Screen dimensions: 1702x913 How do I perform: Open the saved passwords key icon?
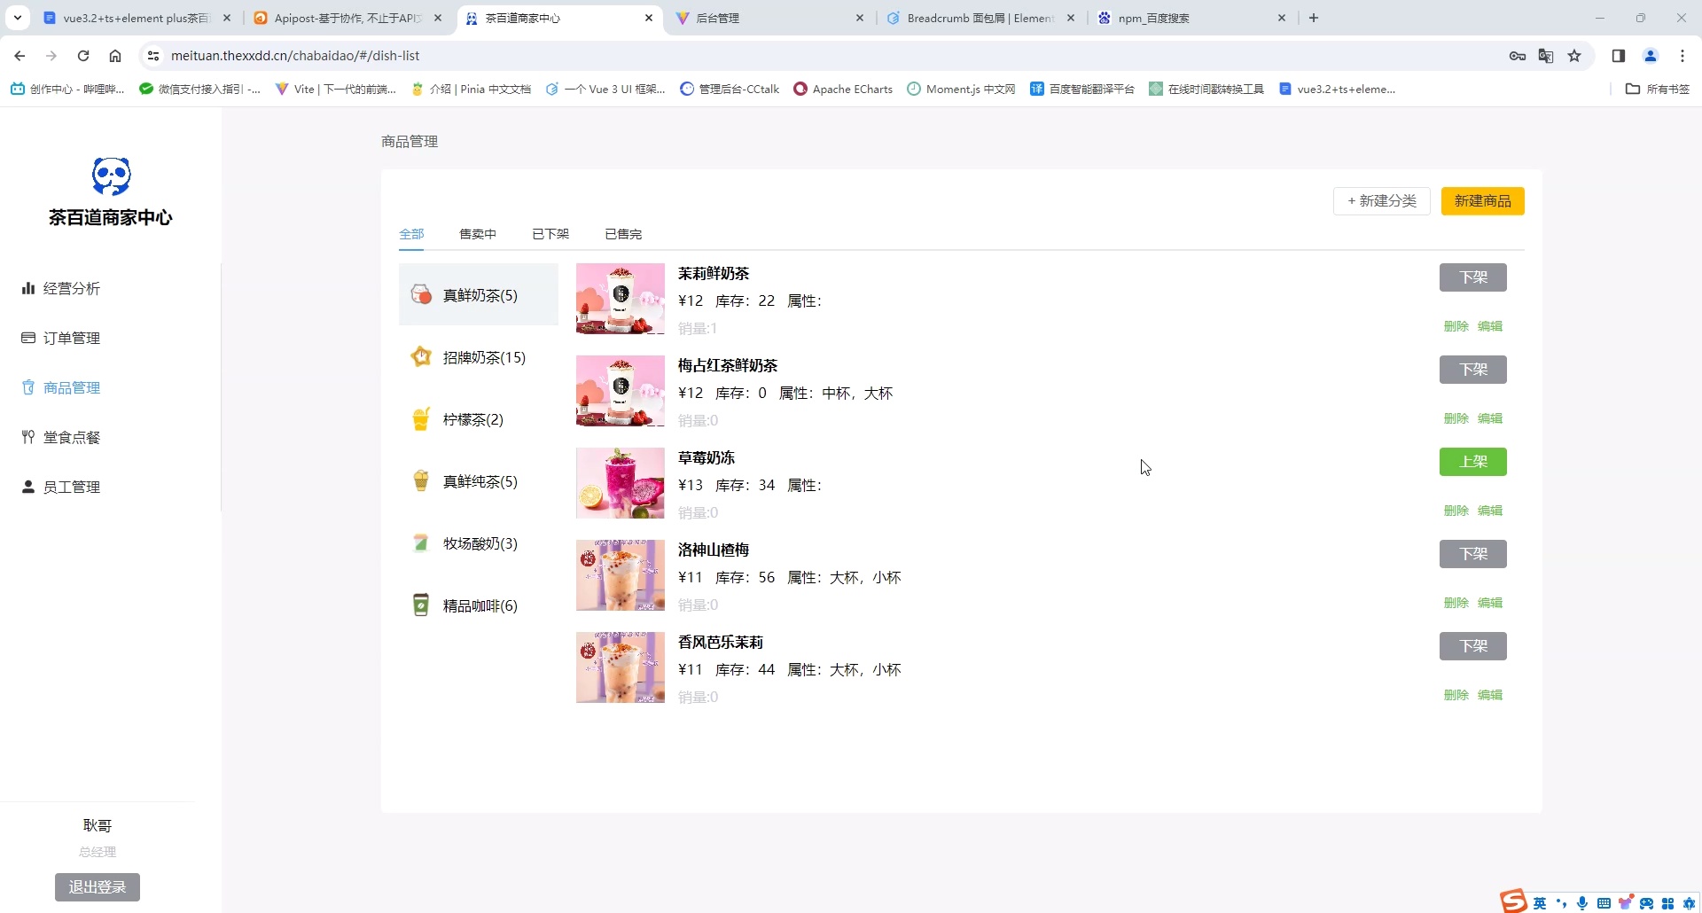1518,55
